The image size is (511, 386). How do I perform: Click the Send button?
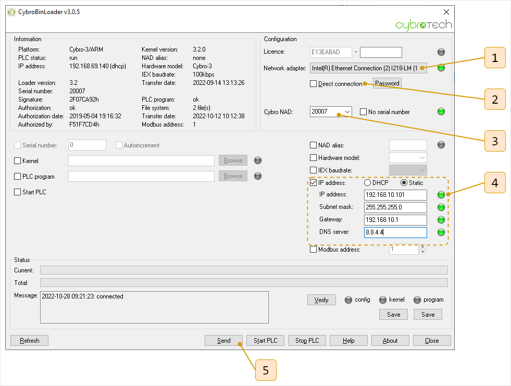223,341
